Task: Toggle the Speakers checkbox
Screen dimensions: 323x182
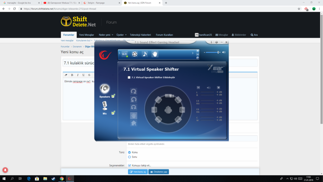Action: pos(113,96)
